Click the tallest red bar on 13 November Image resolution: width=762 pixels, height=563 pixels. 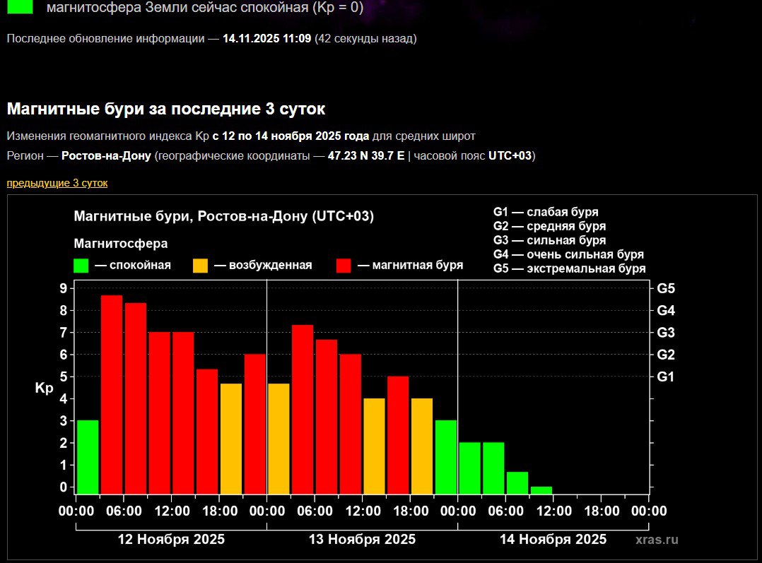(303, 409)
